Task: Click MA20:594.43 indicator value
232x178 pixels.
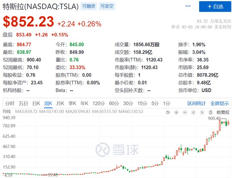Action: tap(78, 111)
